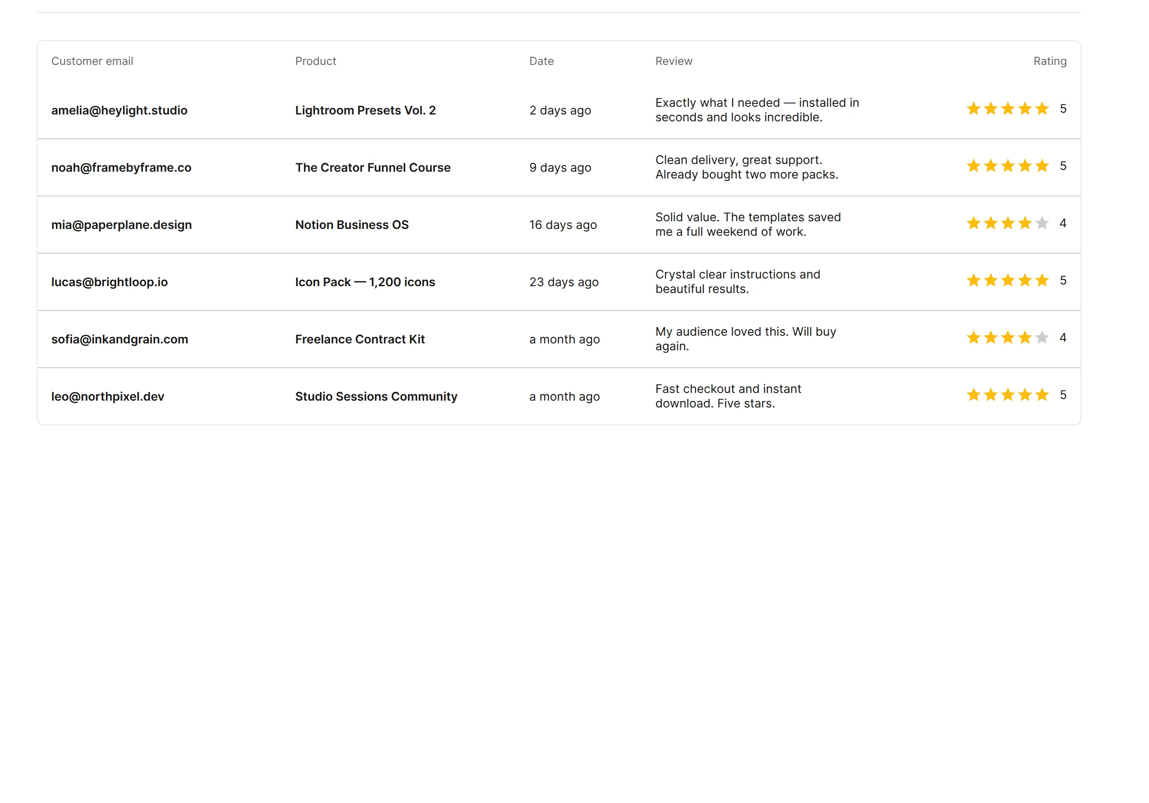Viewport: 1149px width, 803px height.
Task: Click the Rating column header
Action: tap(1050, 61)
